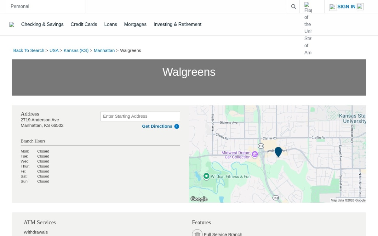This screenshot has width=378, height=236.
Task: Go Back To Search
Action: pos(29,50)
